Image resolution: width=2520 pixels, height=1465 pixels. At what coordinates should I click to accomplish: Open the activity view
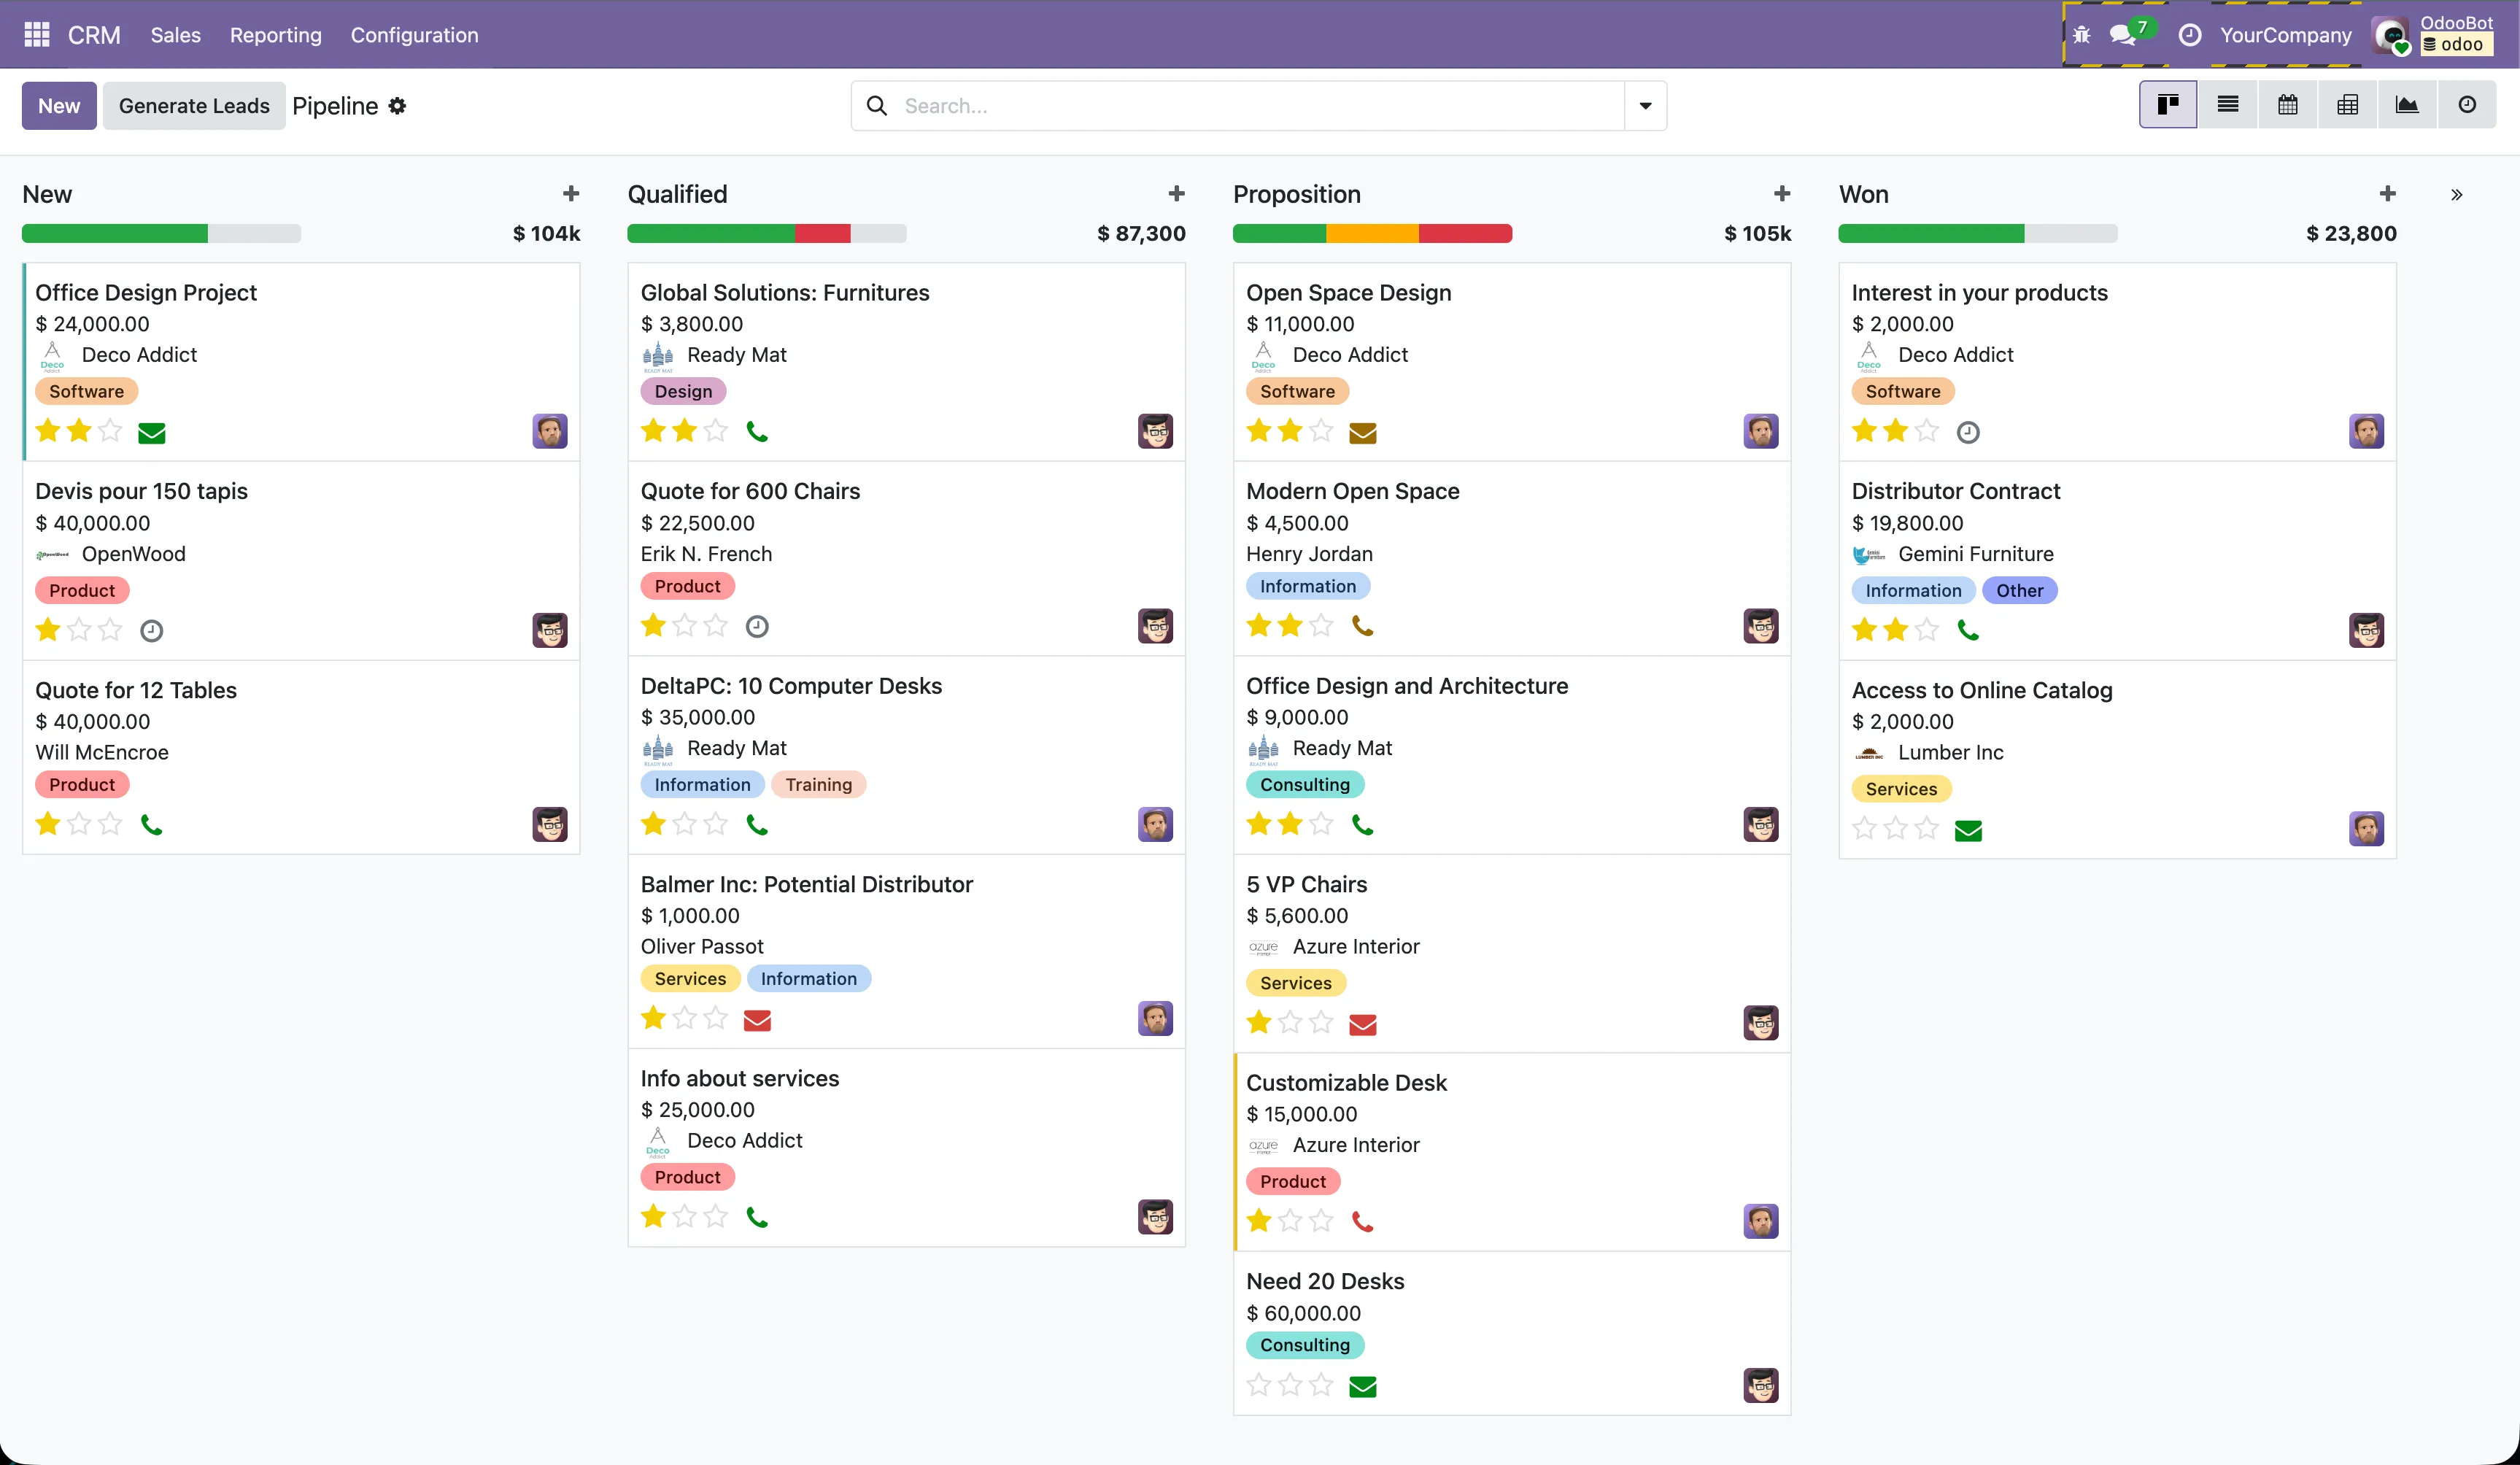click(2468, 104)
